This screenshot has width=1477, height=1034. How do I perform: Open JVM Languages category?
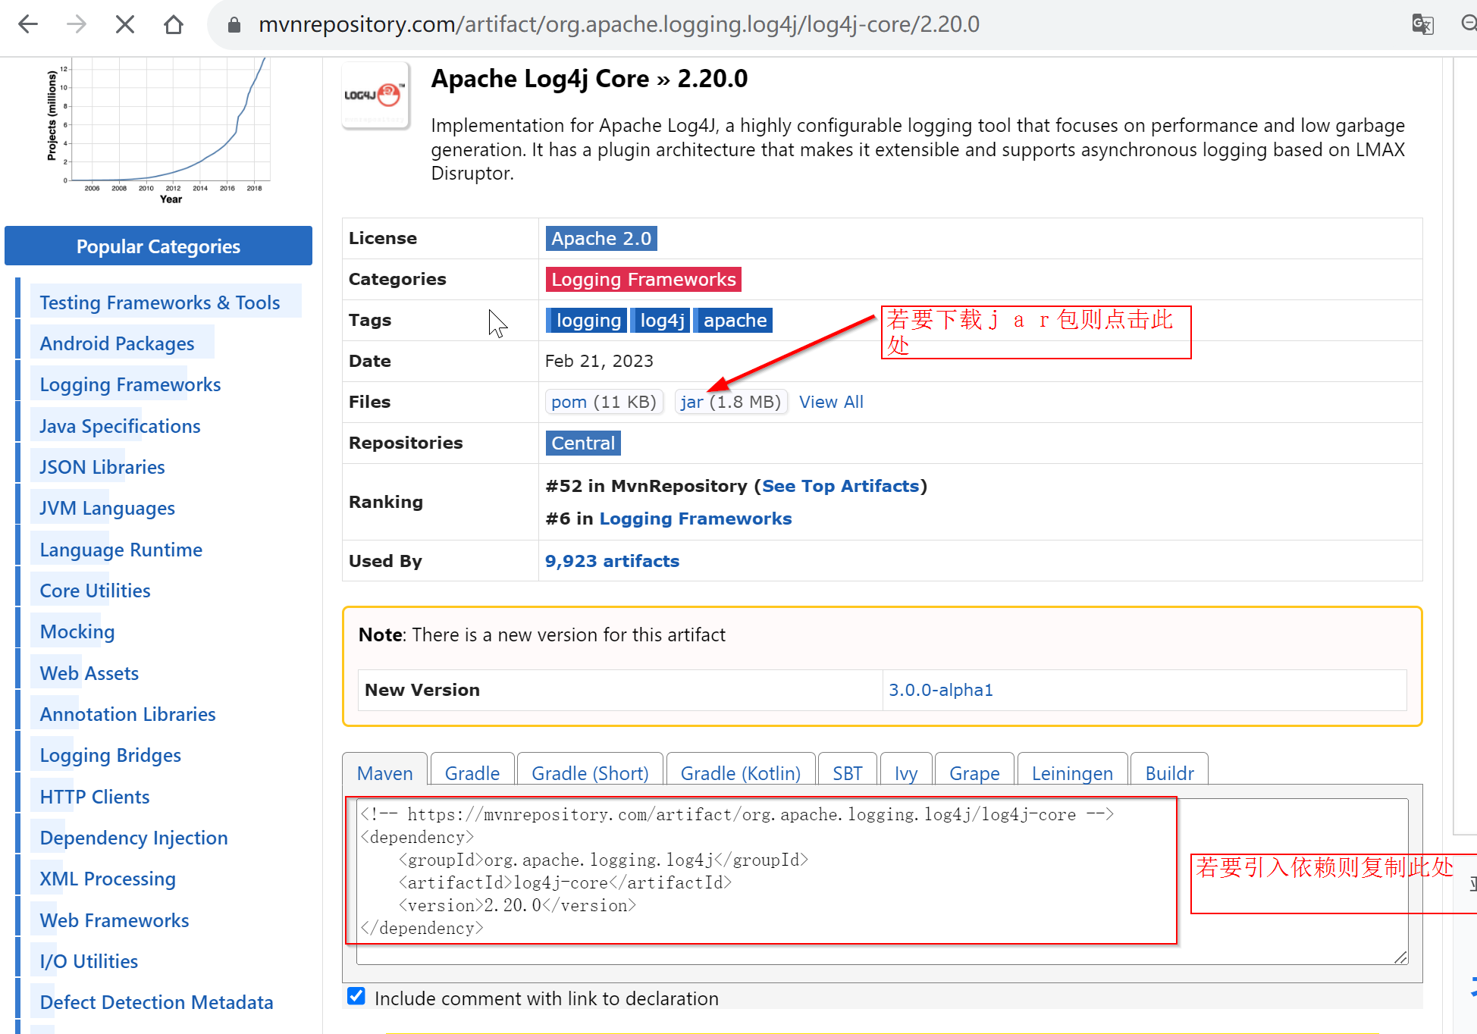(107, 508)
